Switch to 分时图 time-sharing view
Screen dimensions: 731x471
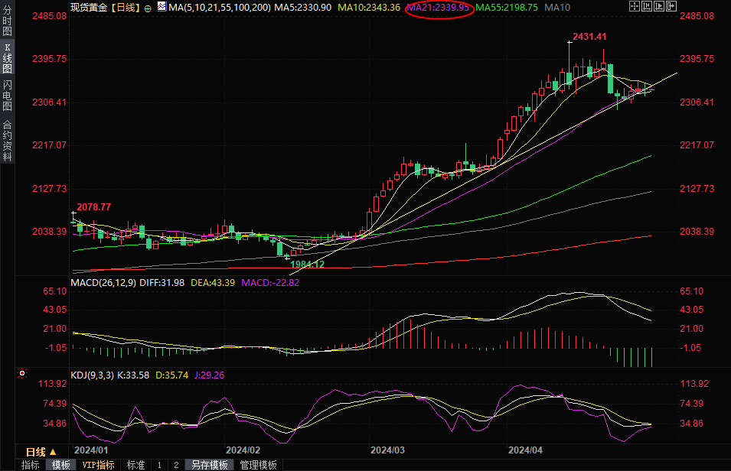click(7, 23)
